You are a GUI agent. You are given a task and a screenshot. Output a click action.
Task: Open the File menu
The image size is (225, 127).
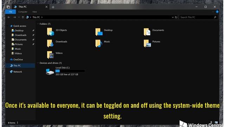[x=11, y=12]
